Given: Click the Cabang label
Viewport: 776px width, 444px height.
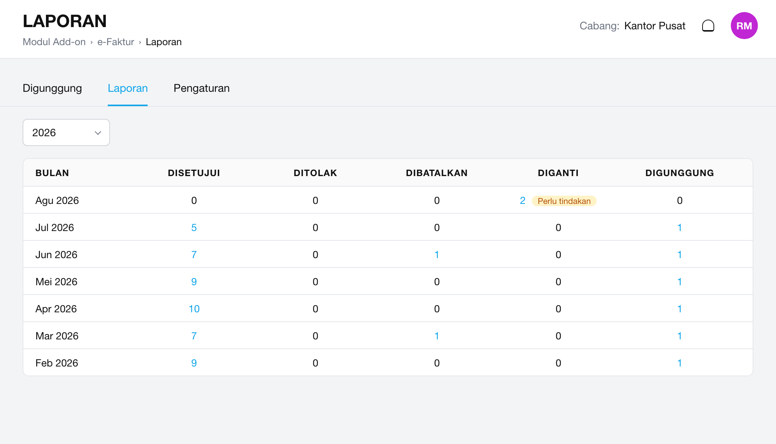Looking at the screenshot, I should [x=599, y=26].
